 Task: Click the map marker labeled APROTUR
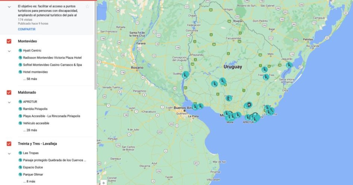click(248, 117)
